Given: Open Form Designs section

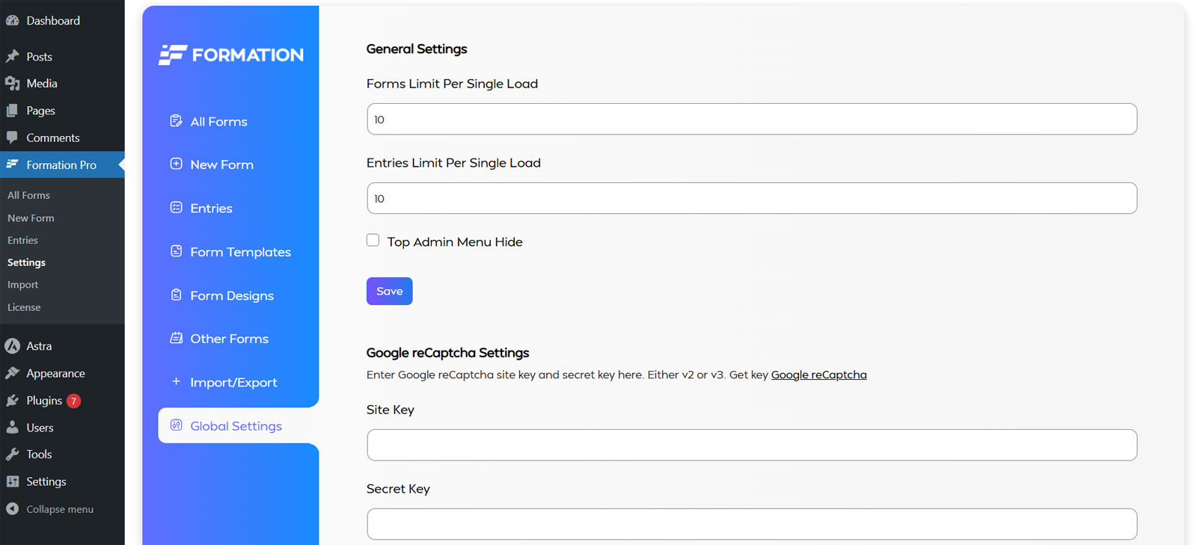Looking at the screenshot, I should (232, 295).
